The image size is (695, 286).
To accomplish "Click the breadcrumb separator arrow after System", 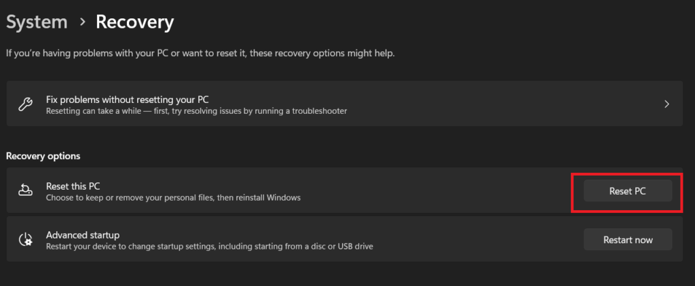I will point(82,22).
